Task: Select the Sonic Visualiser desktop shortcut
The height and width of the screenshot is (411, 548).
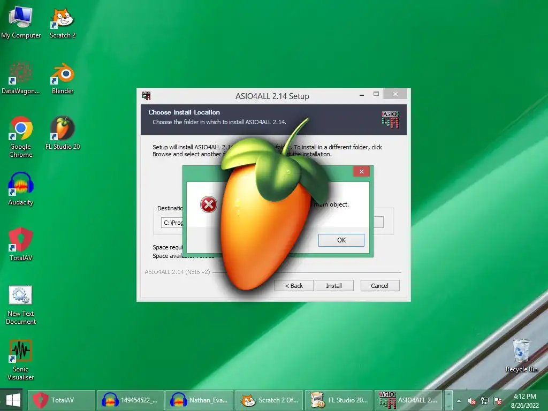Action: 21,360
